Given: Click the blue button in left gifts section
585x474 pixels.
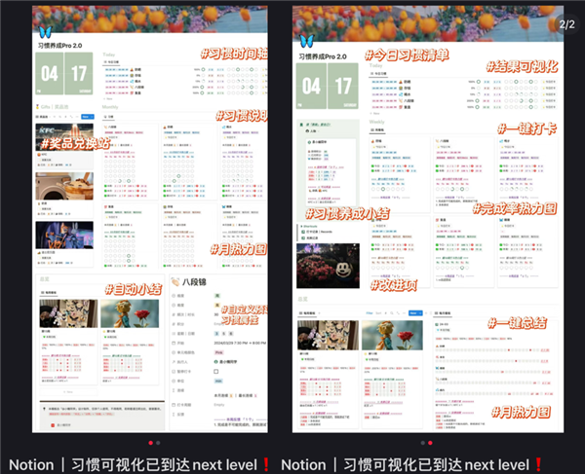Looking at the screenshot, I should pos(86,116).
